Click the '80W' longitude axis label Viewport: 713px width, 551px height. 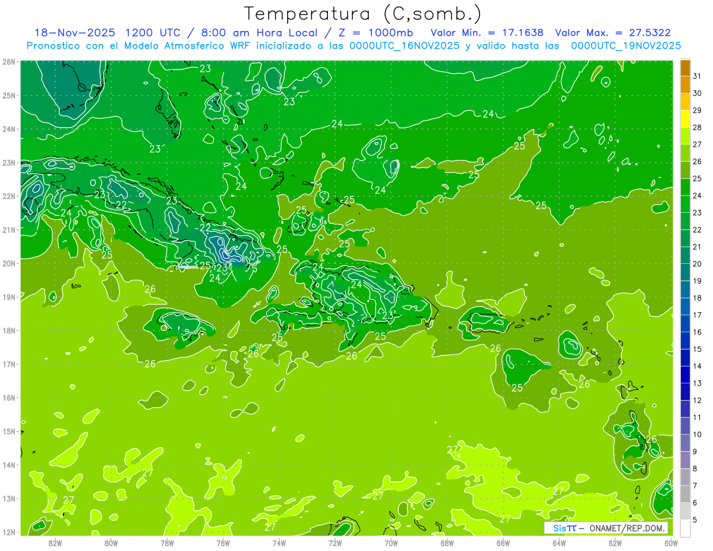111,543
